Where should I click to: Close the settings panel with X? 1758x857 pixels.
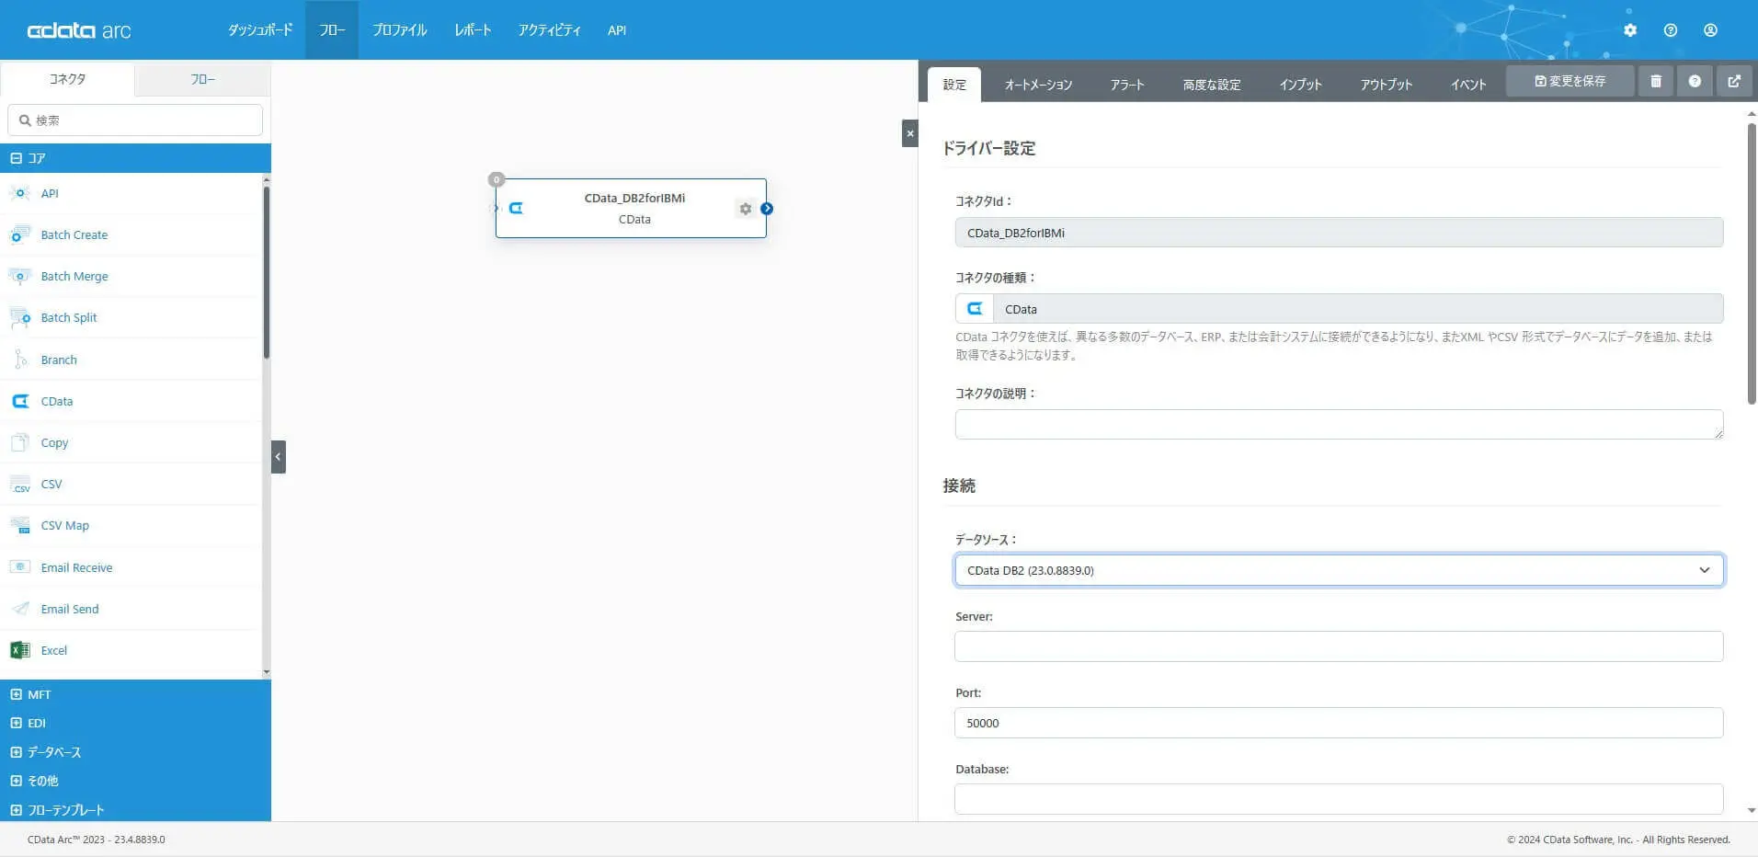tap(910, 133)
